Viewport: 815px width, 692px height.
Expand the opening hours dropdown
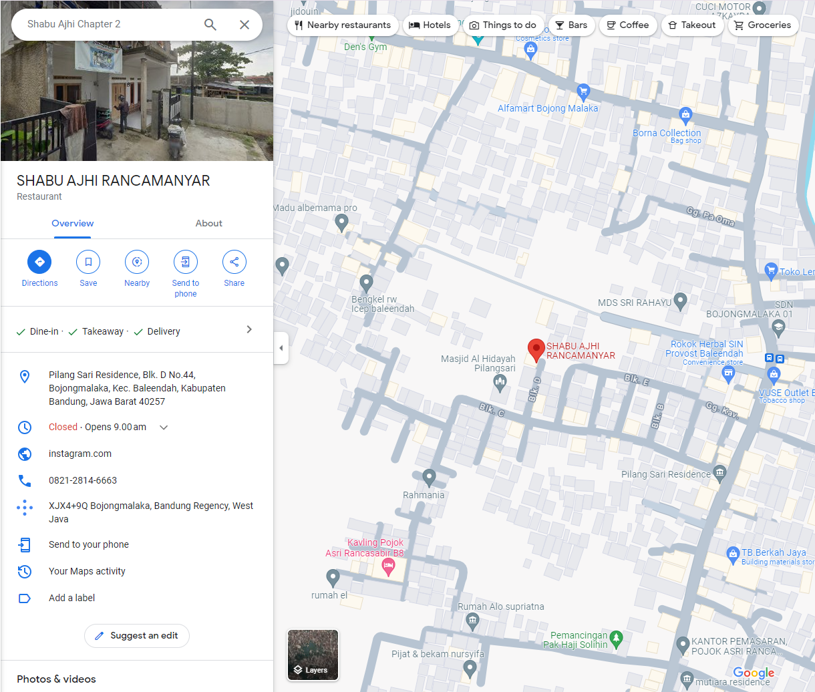[x=164, y=427]
